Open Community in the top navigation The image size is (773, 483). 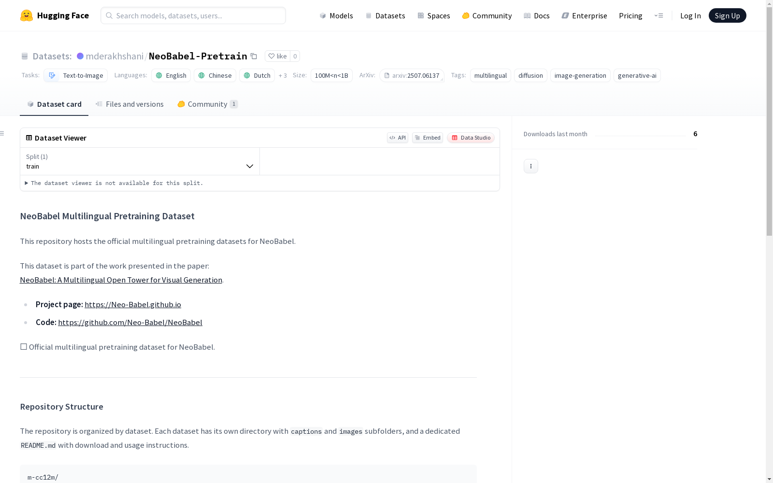(487, 15)
